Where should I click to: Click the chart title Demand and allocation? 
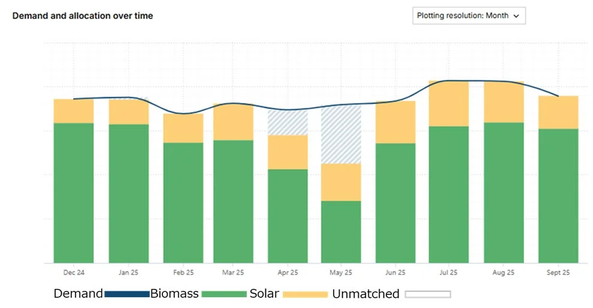[83, 16]
